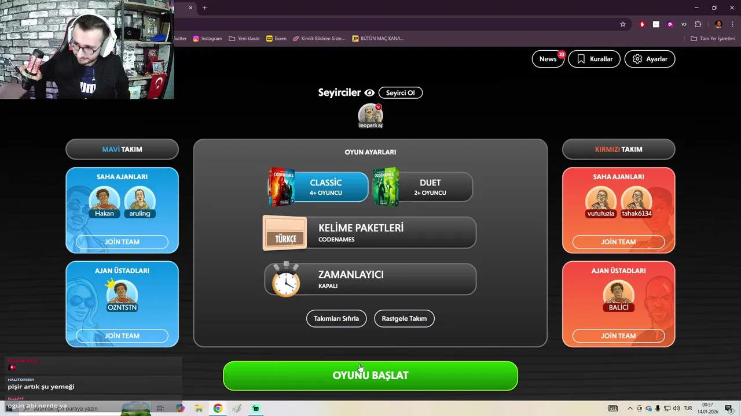This screenshot has height=416, width=741.
Task: Open File Explorer from taskbar
Action: point(199,408)
